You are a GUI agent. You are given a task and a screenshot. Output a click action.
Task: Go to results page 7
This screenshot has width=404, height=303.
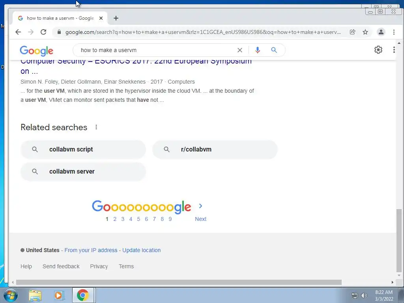click(154, 219)
